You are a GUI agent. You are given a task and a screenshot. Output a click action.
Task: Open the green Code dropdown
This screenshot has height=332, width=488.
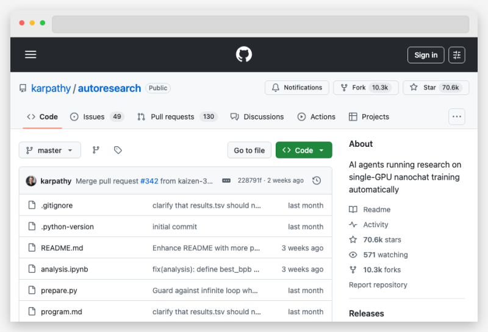pyautogui.click(x=304, y=150)
